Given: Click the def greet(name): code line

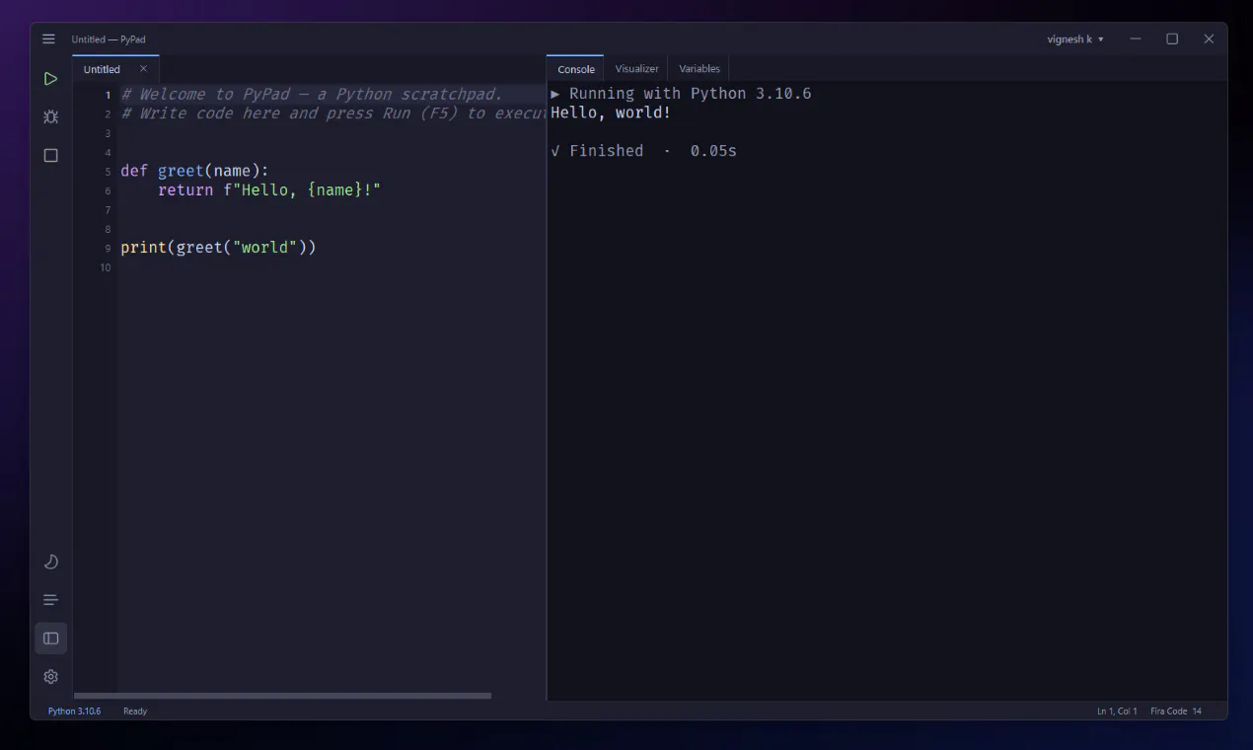Looking at the screenshot, I should pyautogui.click(x=194, y=171).
